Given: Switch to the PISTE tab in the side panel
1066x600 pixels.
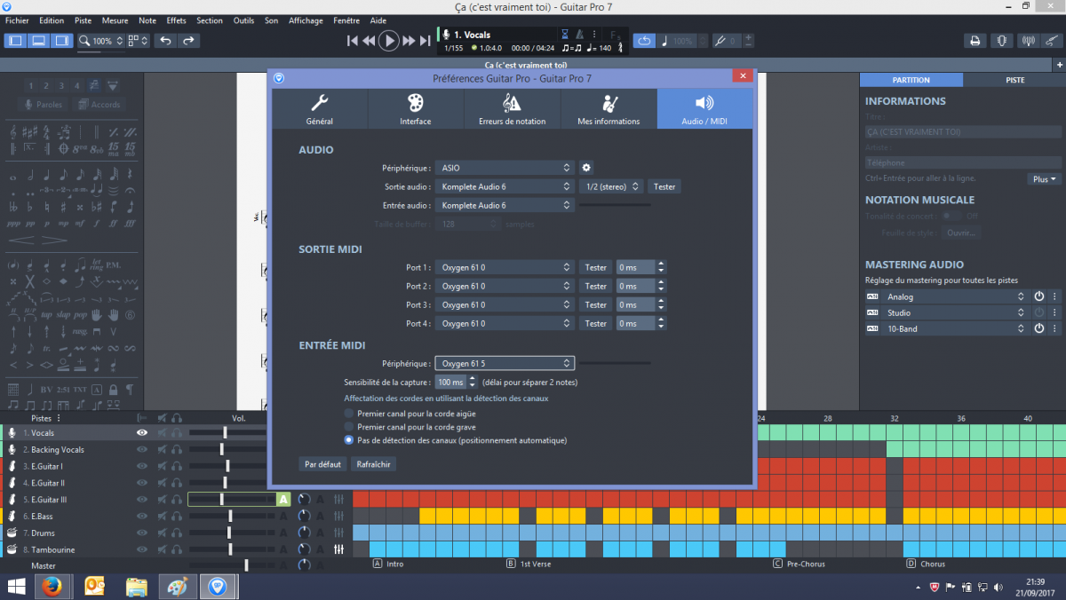Looking at the screenshot, I should click(1014, 80).
